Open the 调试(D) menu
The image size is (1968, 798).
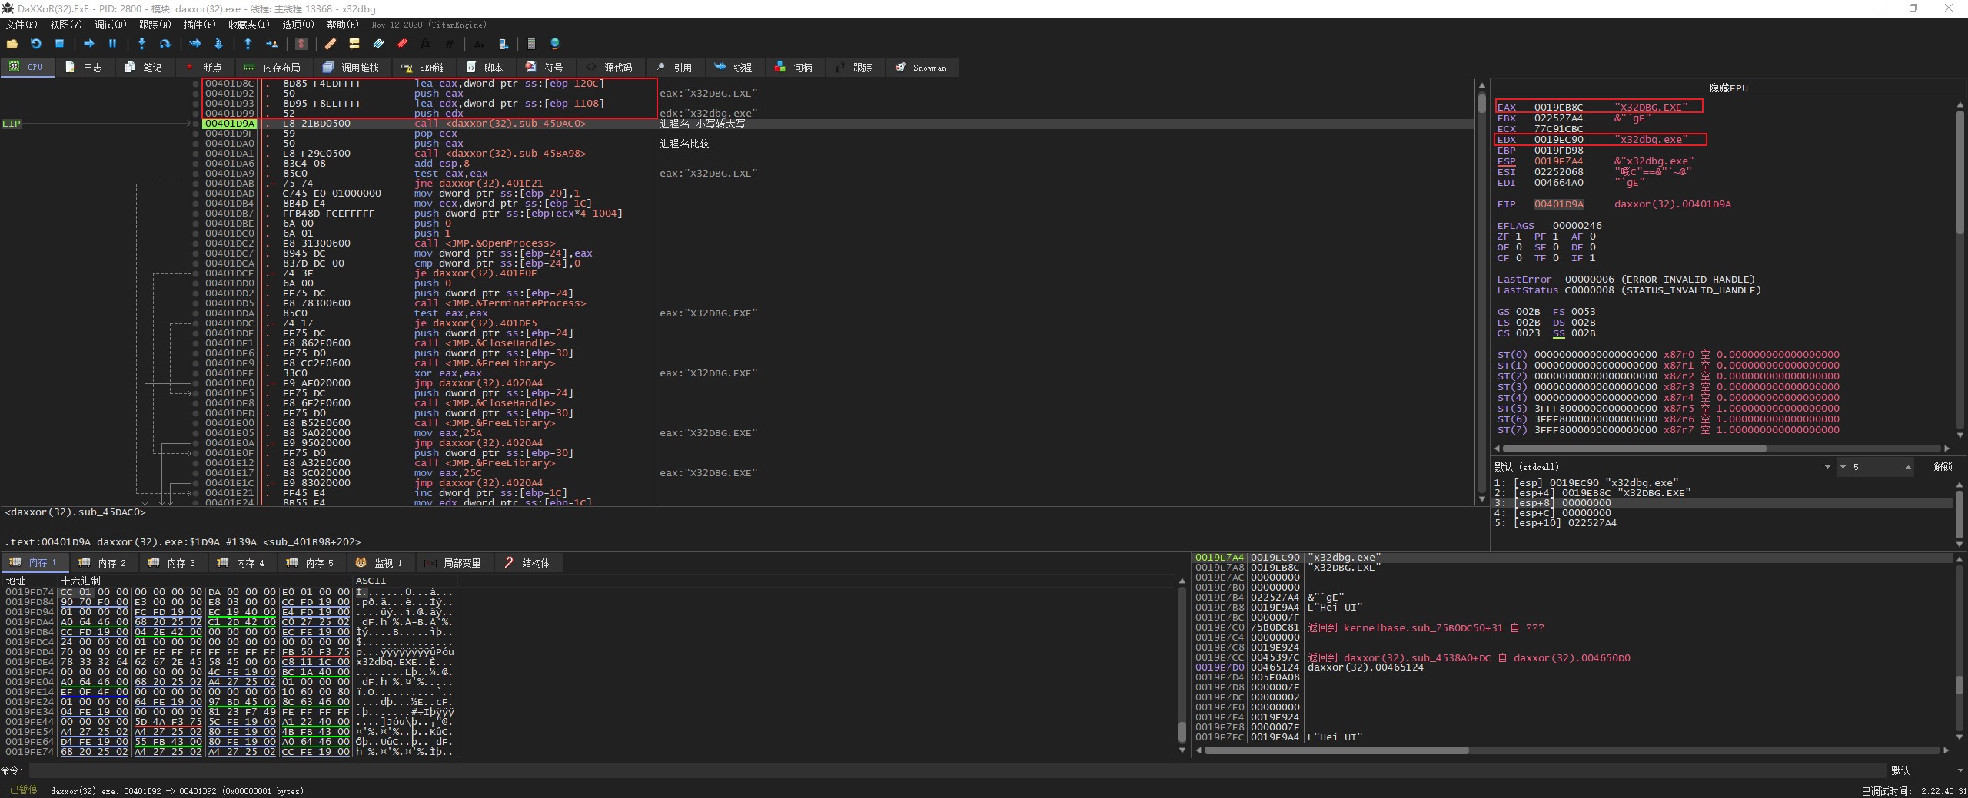tap(110, 25)
